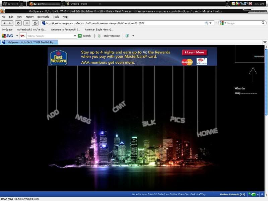Bookmark this page with the star icon
The width and height of the screenshot is (268, 201).
coord(206,23)
